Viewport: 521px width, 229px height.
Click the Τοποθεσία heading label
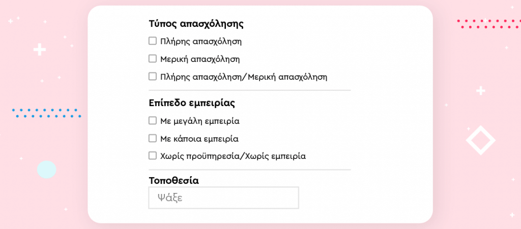coord(174,181)
